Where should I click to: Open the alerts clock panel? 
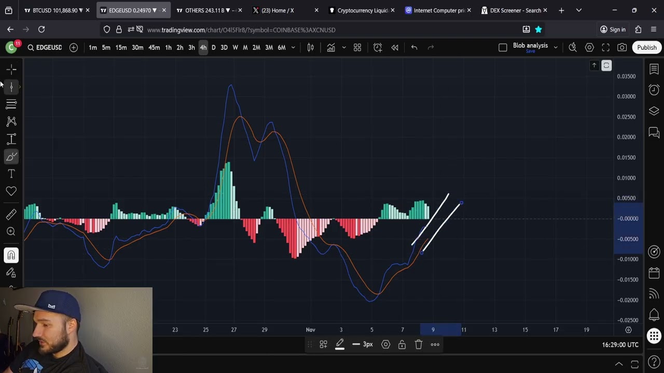654,90
